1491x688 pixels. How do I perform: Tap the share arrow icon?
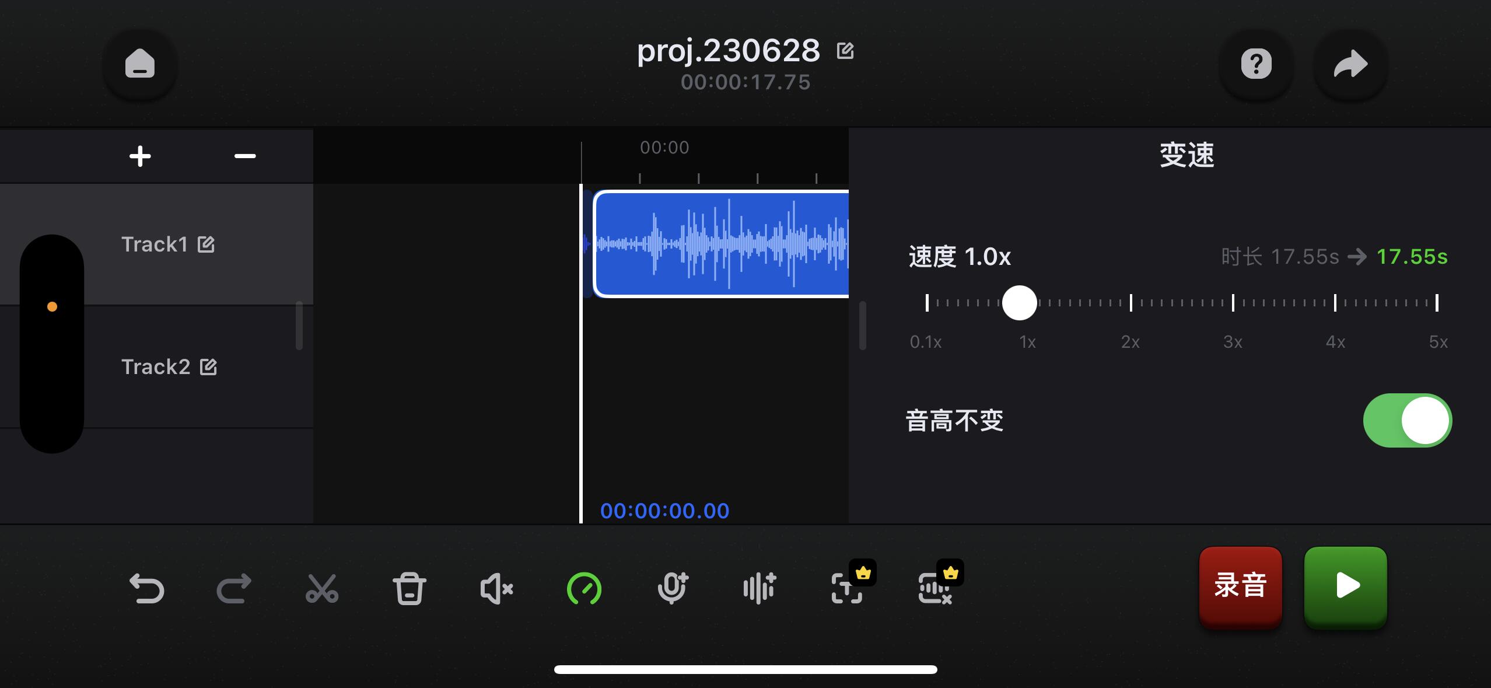click(1350, 64)
